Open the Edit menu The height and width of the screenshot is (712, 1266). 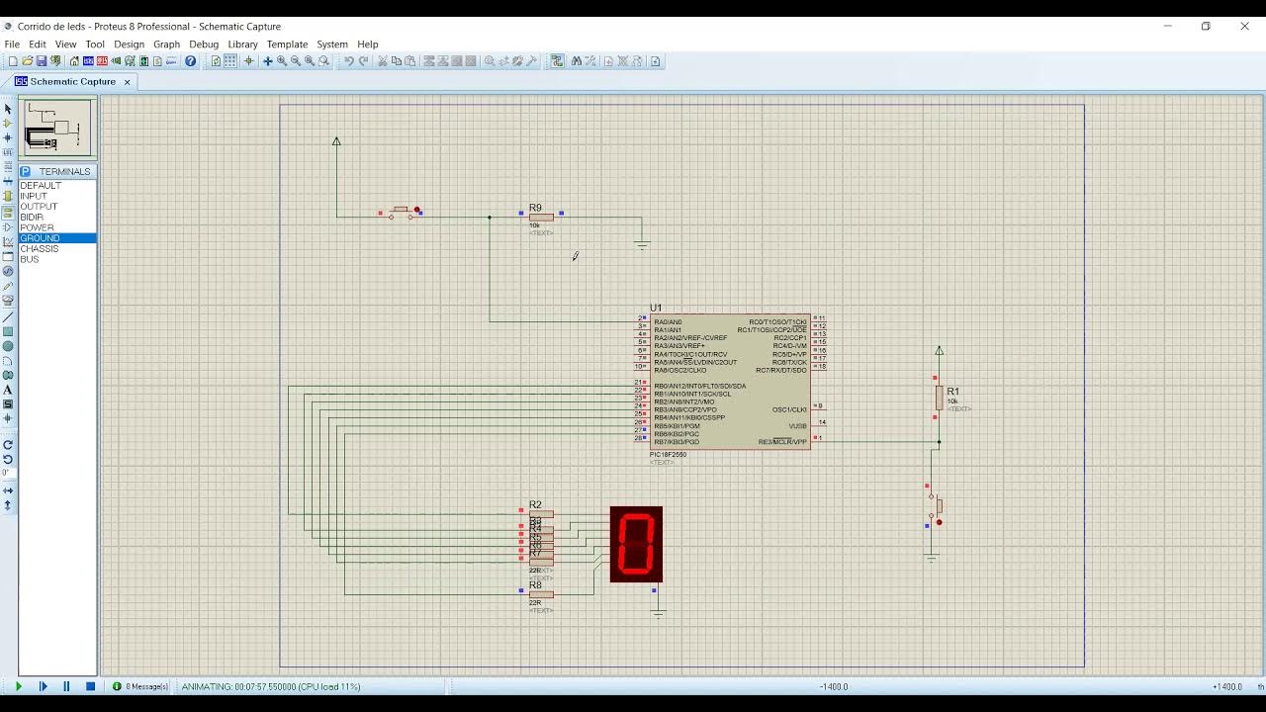click(38, 44)
